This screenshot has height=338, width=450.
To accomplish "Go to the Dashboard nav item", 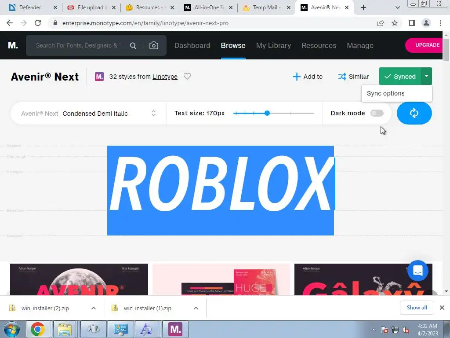I will (192, 45).
